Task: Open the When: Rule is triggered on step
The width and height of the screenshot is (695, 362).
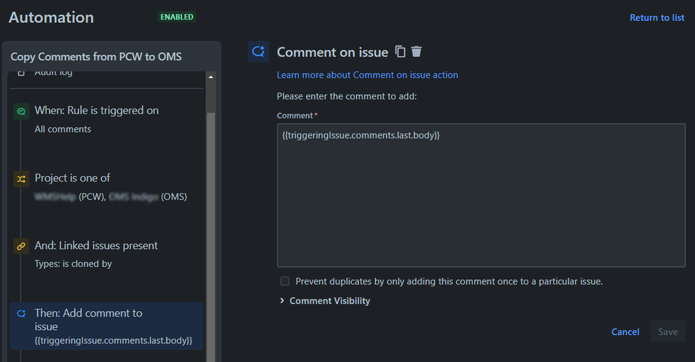Action: 106,120
